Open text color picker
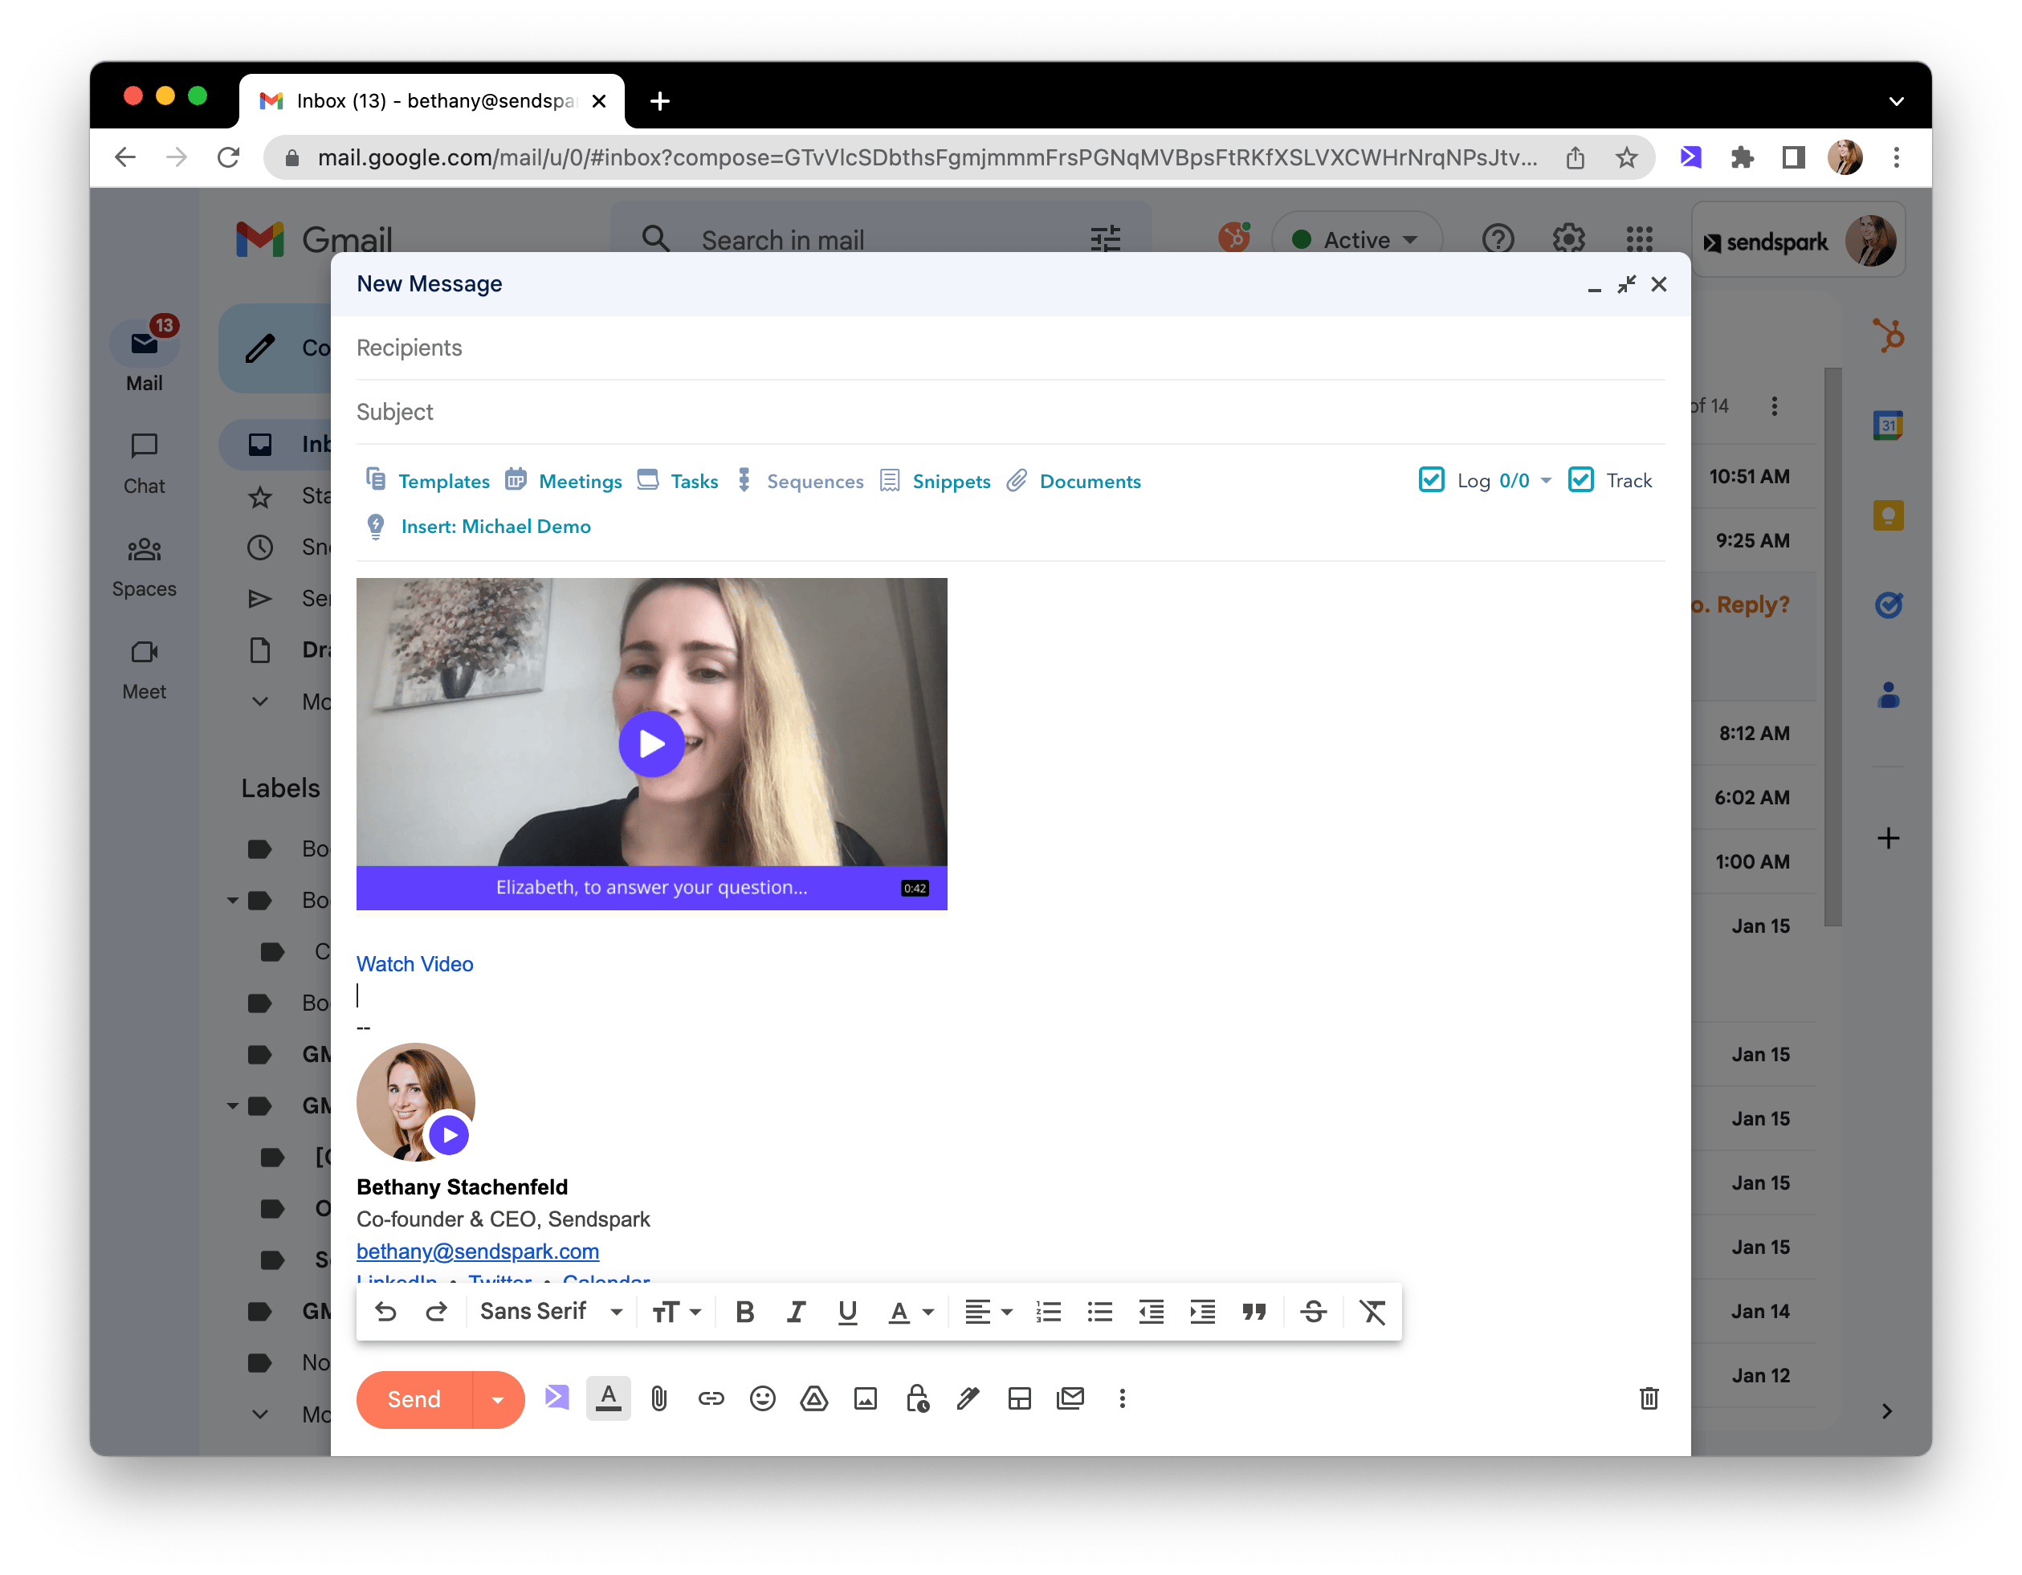 [x=910, y=1311]
